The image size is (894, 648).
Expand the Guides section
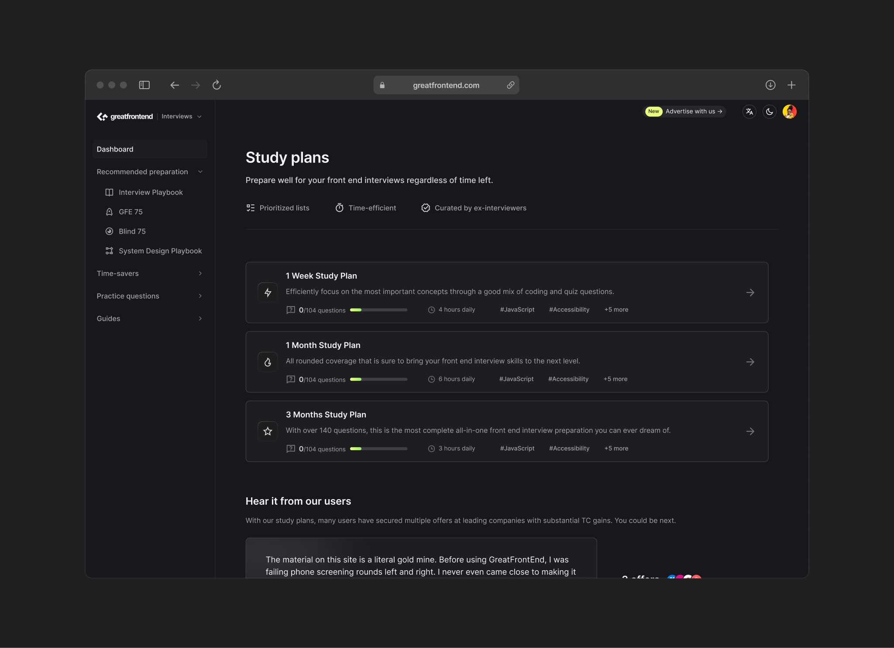150,319
